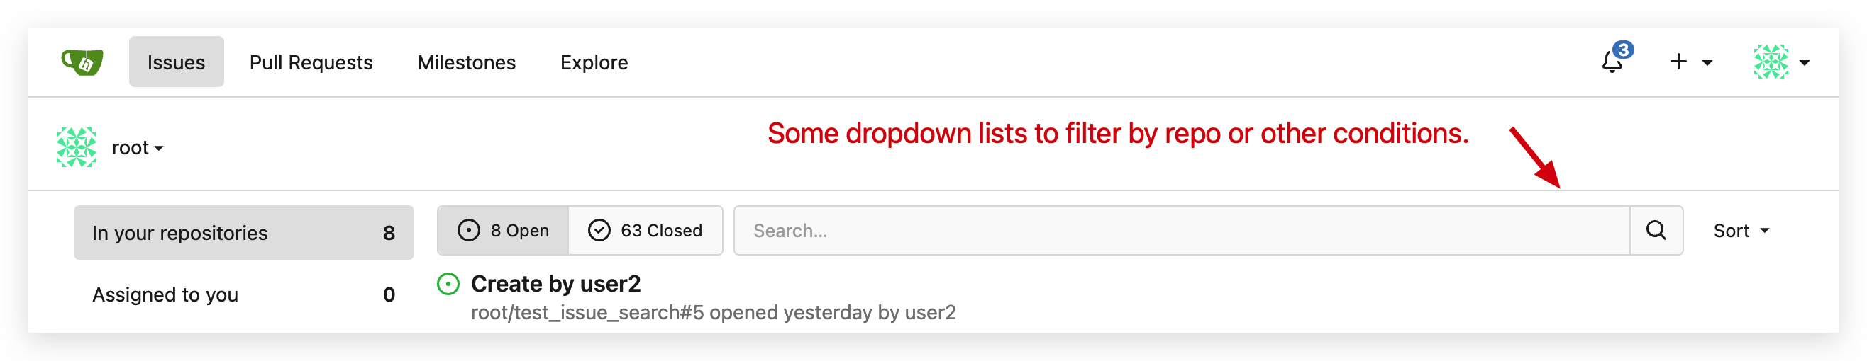The image size is (1867, 361).
Task: Click the plus create-new icon
Action: coord(1678,62)
